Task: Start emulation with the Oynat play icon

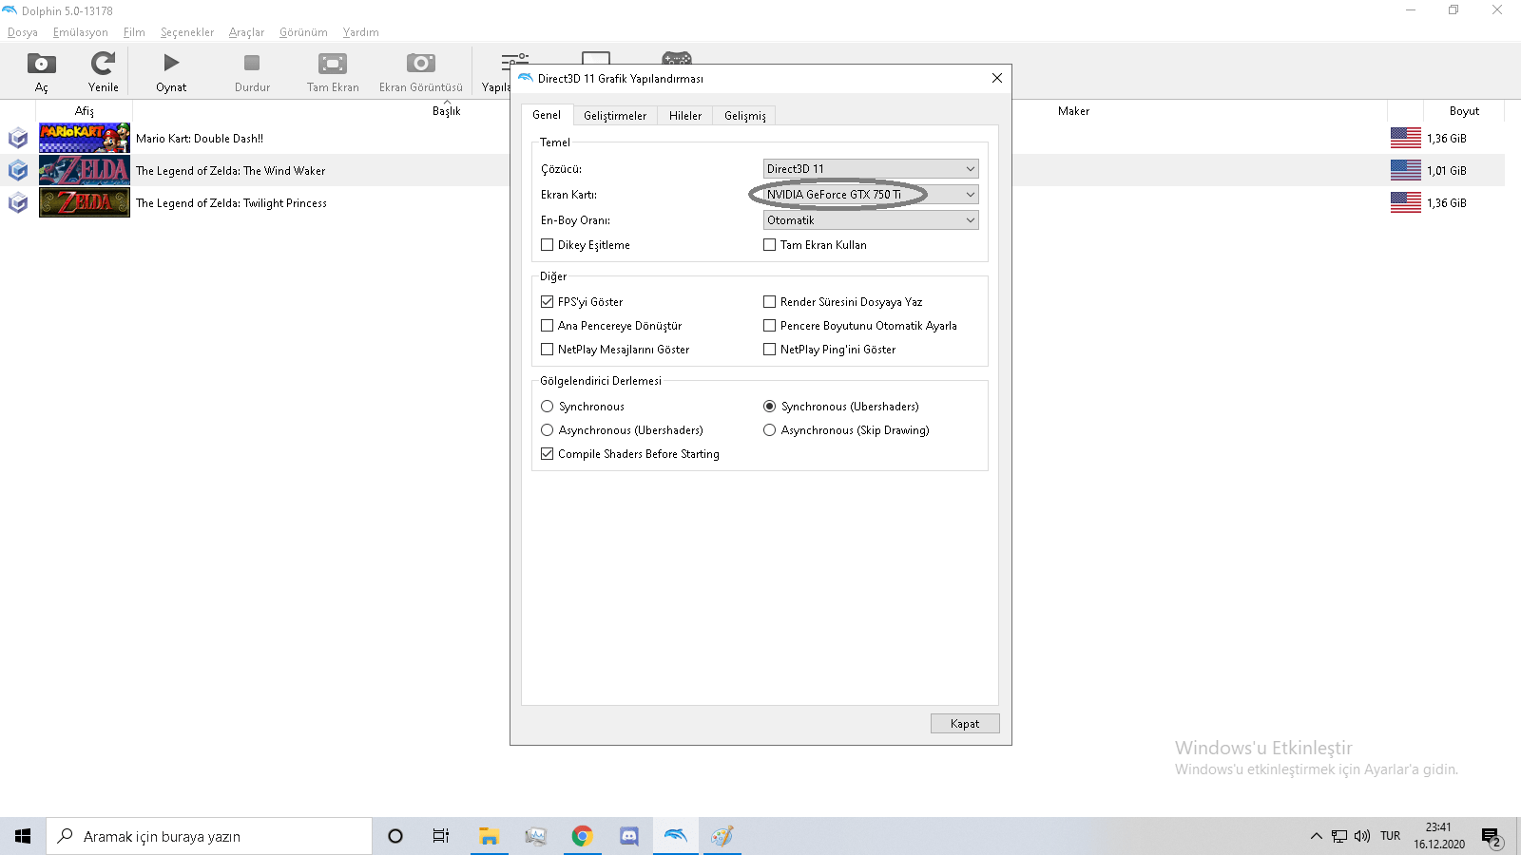Action: coord(171,64)
